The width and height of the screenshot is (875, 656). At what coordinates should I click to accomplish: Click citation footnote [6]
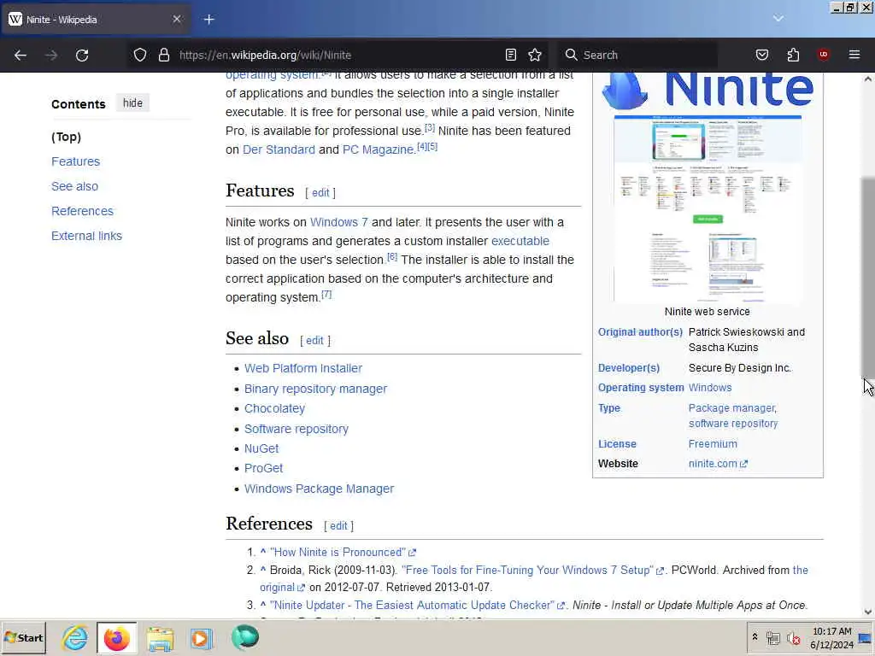(392, 256)
